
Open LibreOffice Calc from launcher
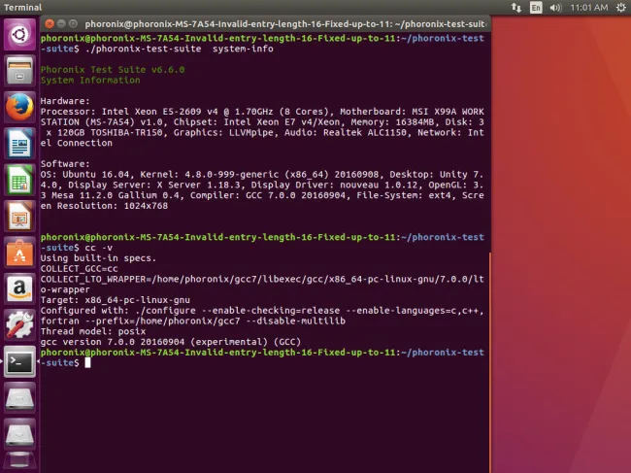(x=19, y=180)
